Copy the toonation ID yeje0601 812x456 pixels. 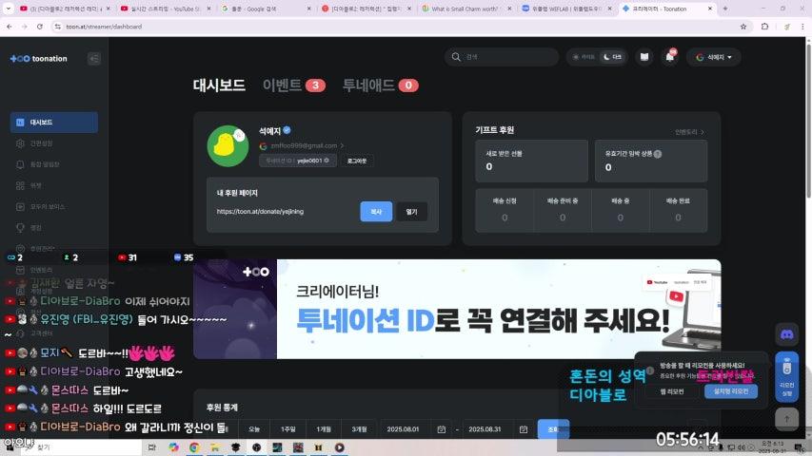(x=298, y=161)
